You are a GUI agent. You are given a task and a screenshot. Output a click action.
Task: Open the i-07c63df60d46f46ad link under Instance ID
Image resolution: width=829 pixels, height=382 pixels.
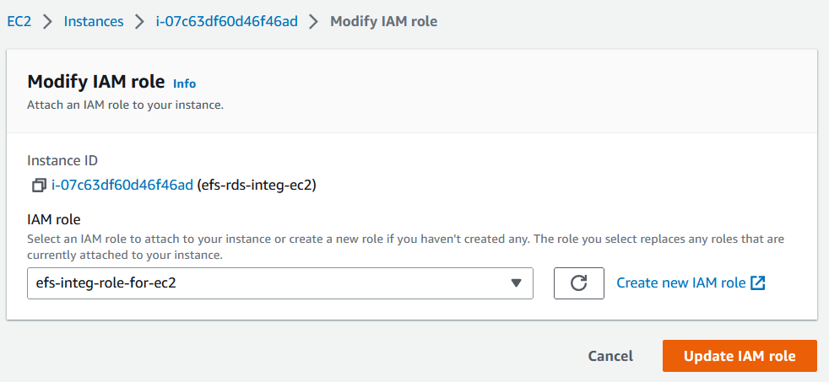tap(122, 185)
